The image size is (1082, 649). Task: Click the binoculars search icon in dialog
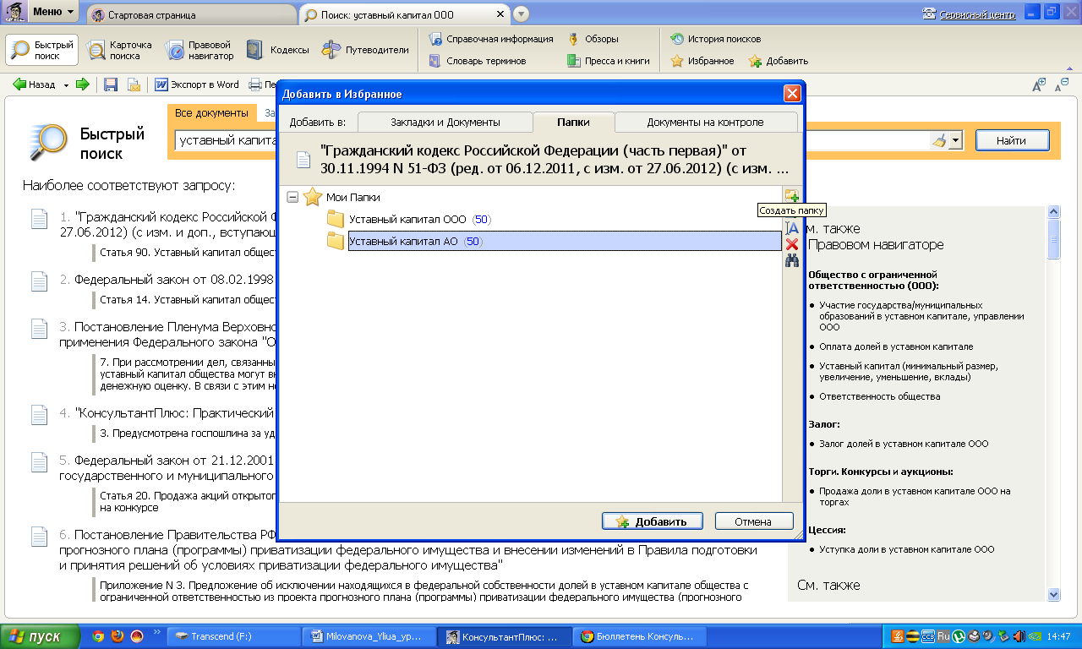tap(791, 261)
